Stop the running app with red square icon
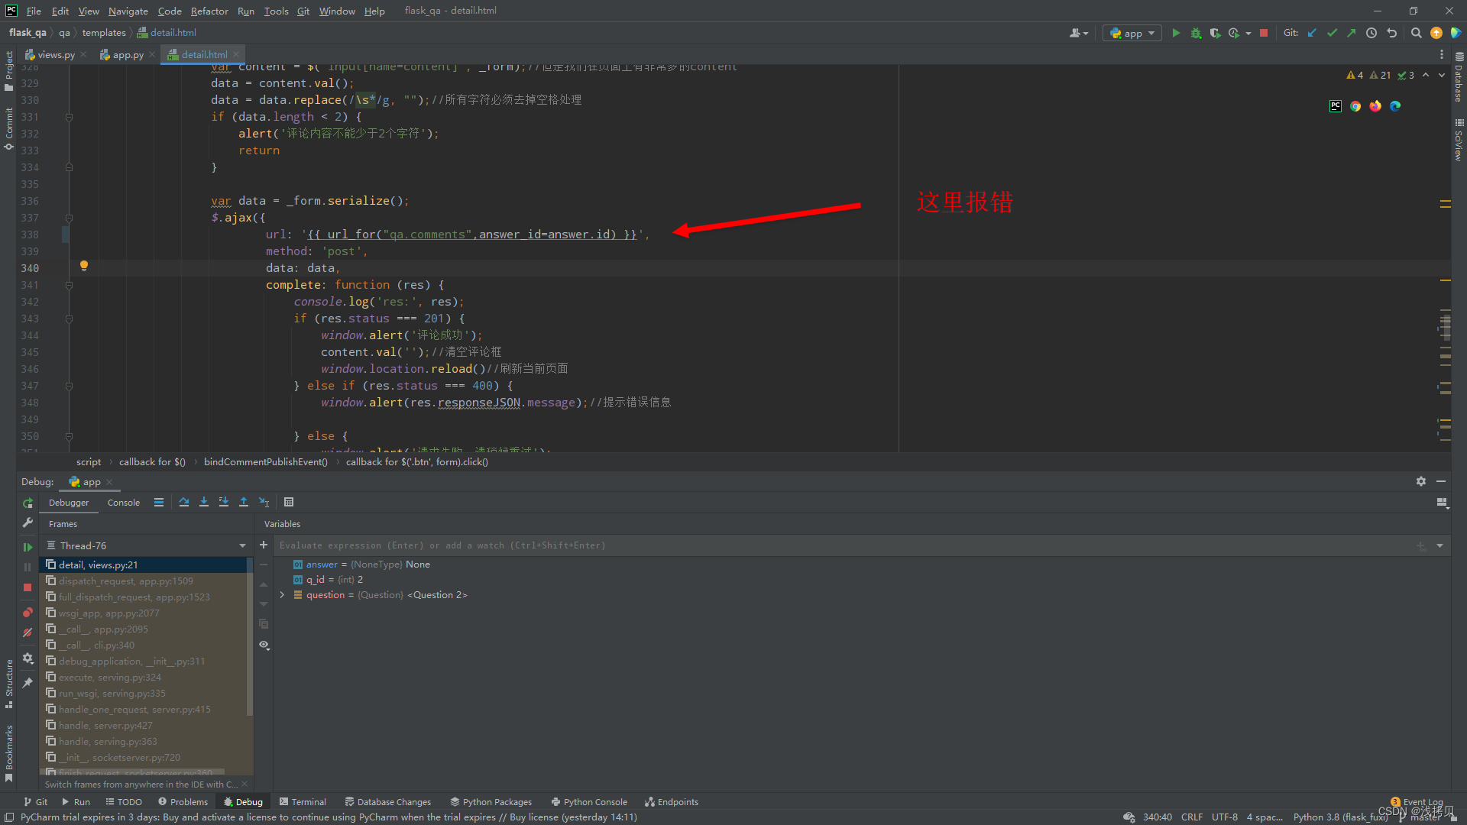The height and width of the screenshot is (825, 1467). [1265, 33]
